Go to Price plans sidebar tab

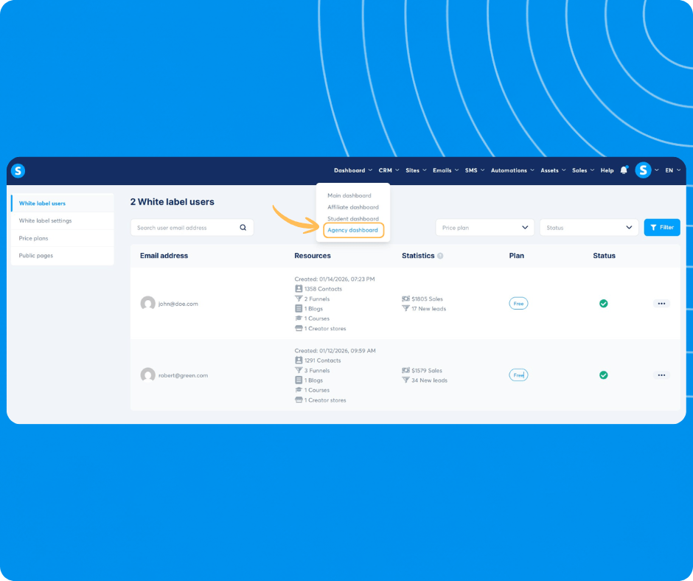[x=63, y=238]
